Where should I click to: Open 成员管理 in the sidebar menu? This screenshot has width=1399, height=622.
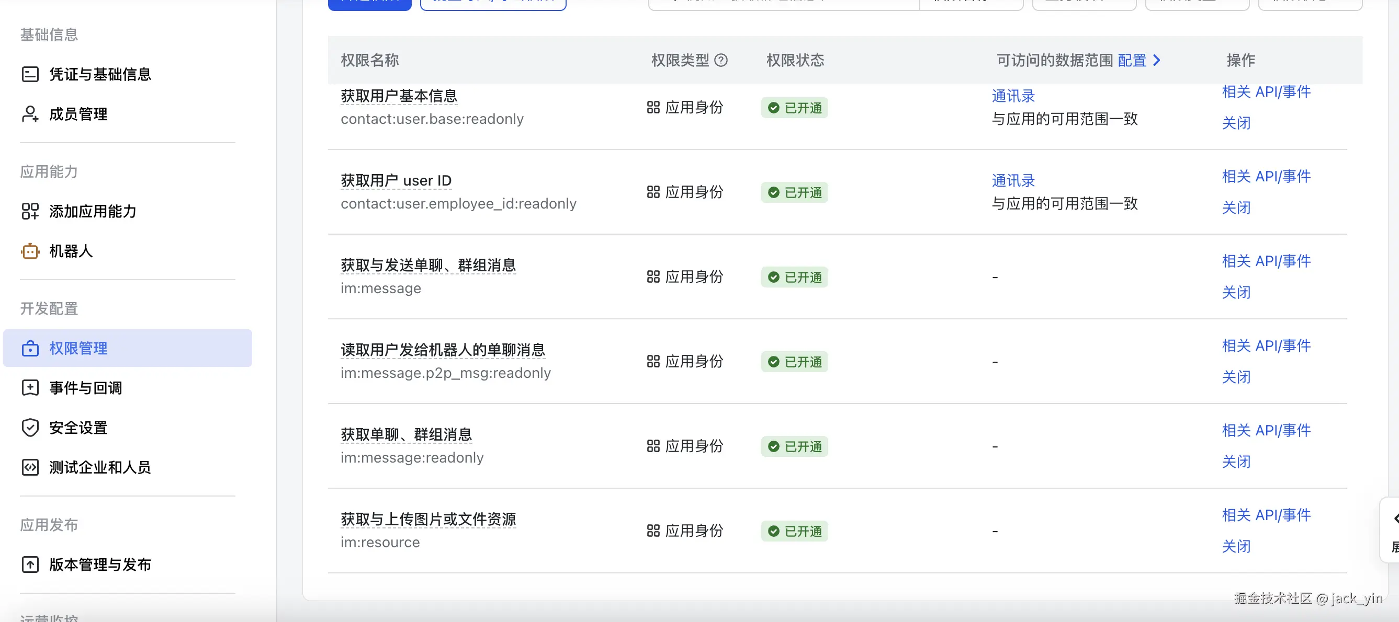point(78,114)
